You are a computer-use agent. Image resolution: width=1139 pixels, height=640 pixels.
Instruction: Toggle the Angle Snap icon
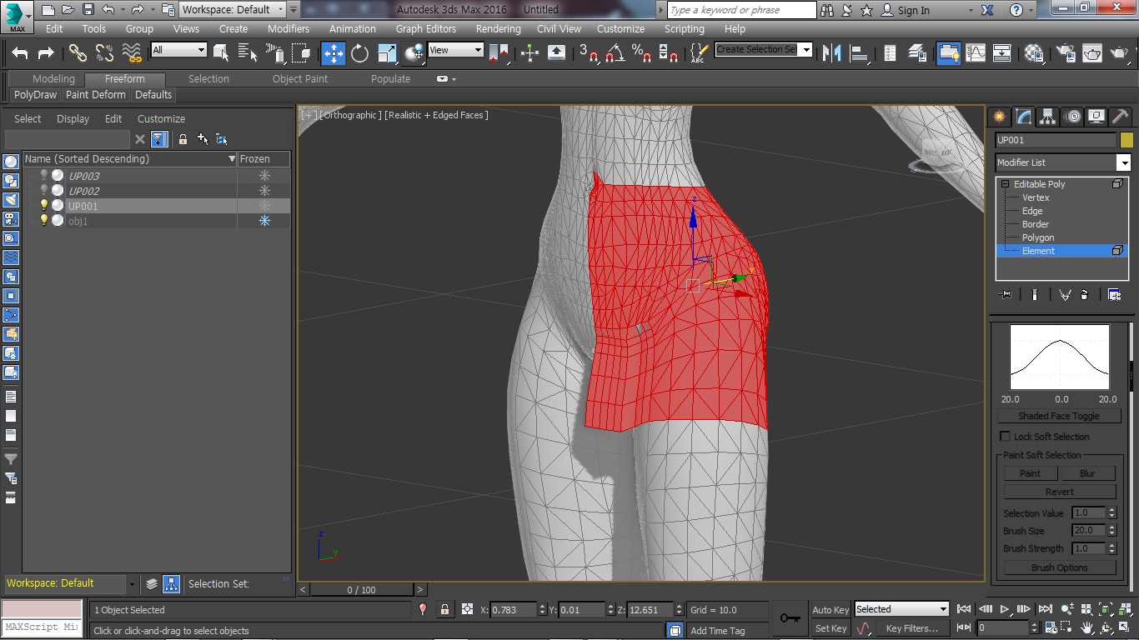tap(615, 53)
